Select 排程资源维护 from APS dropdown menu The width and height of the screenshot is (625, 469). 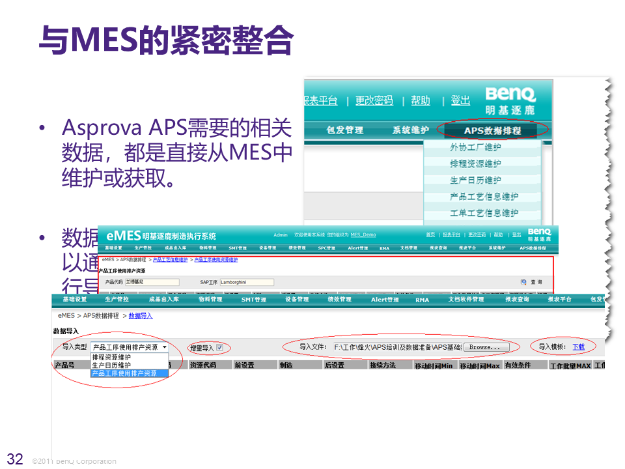[x=475, y=164]
